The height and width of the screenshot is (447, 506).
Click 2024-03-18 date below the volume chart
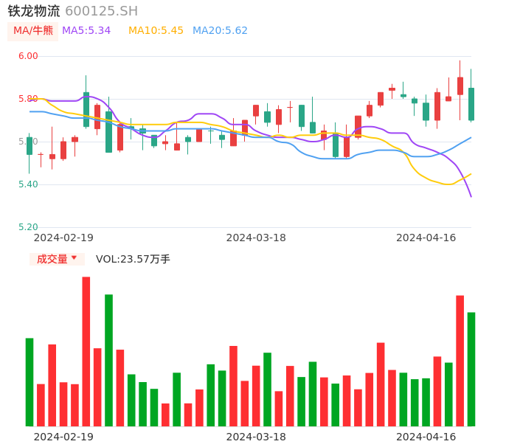point(256,437)
